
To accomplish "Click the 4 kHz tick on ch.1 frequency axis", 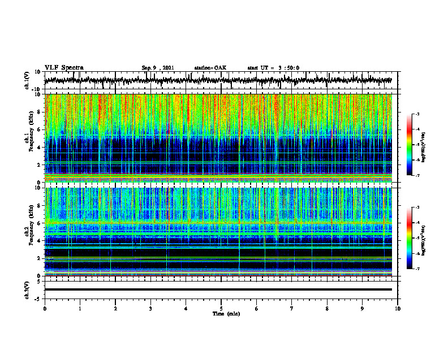I will pyautogui.click(x=39, y=148).
